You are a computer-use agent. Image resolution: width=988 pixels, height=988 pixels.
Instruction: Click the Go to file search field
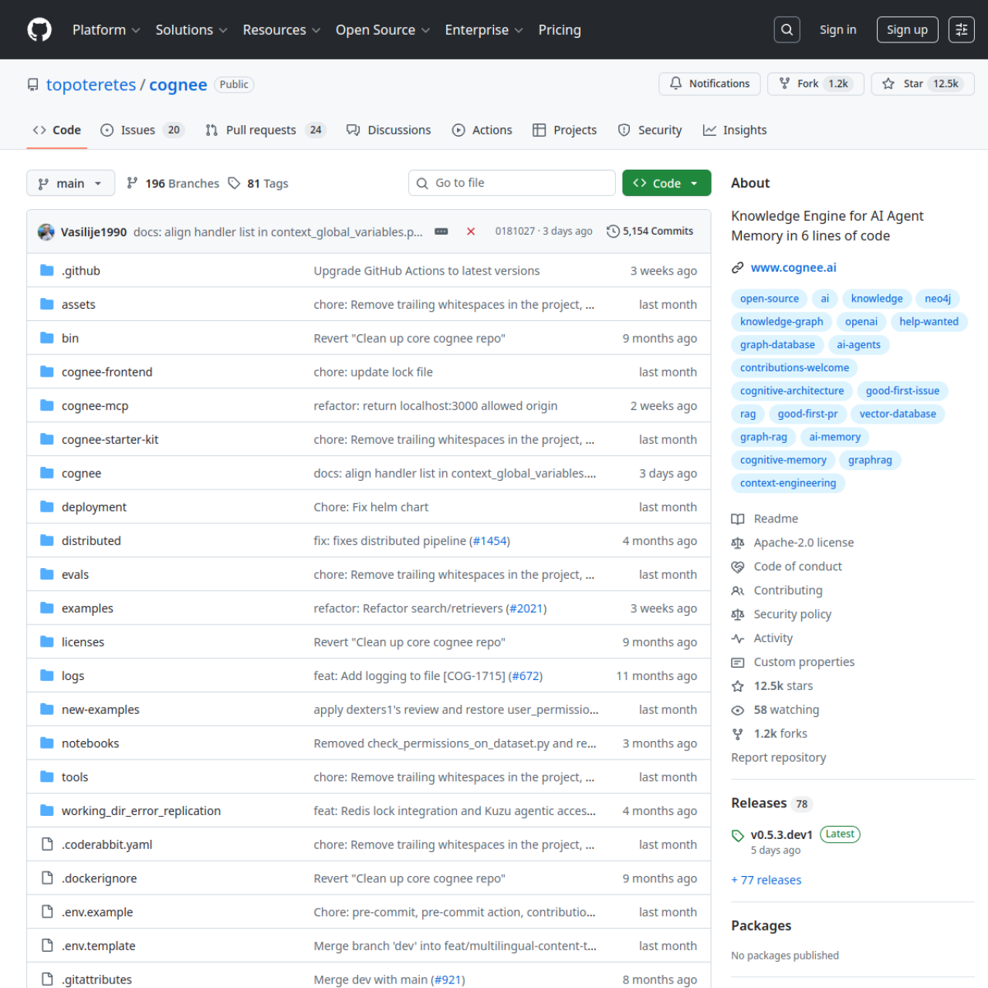pyautogui.click(x=512, y=183)
